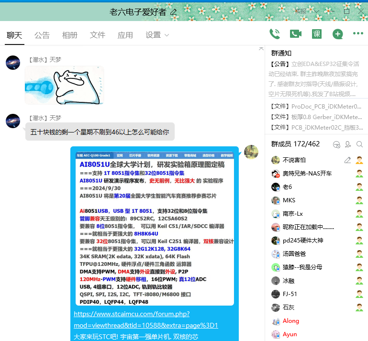Open group members chat bubble icon
368x341 pixels.
click(336, 144)
